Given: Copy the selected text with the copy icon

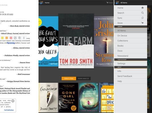Looking at the screenshot, I should click(x=20, y=38).
